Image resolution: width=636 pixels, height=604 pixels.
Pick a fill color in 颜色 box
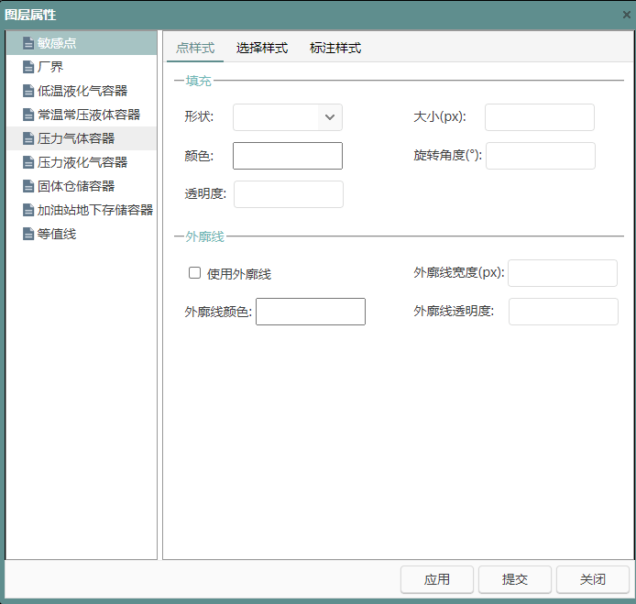pos(288,156)
